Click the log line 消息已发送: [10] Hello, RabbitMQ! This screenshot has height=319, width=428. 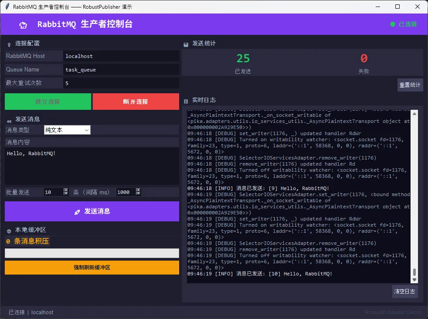point(260,274)
